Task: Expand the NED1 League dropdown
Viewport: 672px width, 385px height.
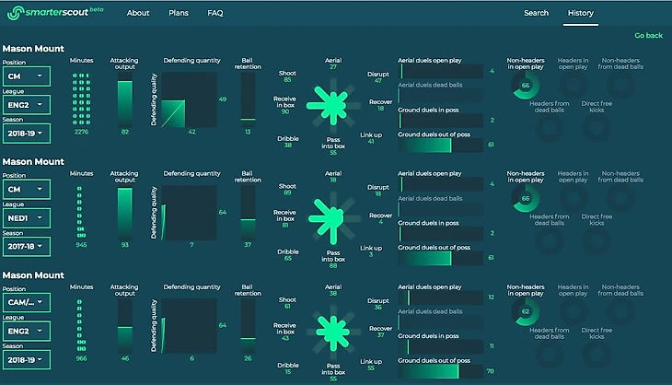Action: (x=26, y=217)
